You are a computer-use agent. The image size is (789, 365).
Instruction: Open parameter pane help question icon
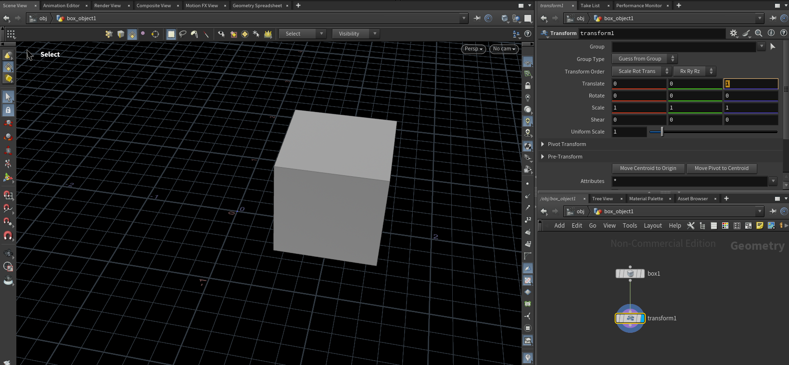click(x=784, y=33)
